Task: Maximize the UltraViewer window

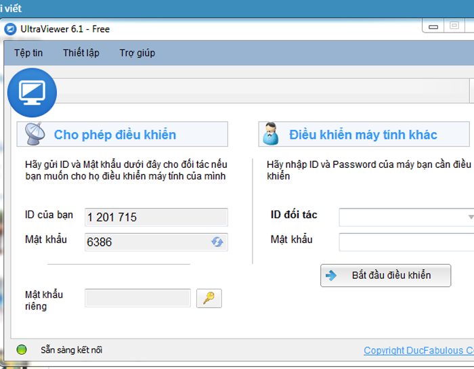Action: tap(454, 26)
